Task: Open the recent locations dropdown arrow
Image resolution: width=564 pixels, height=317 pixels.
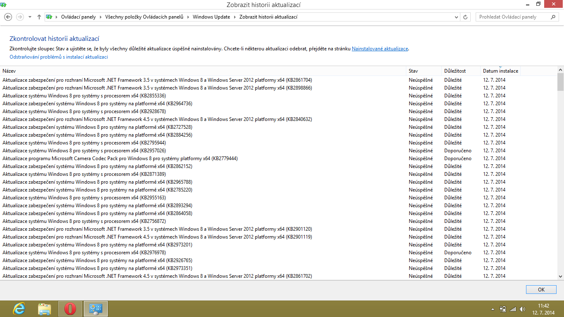Action: click(30, 17)
